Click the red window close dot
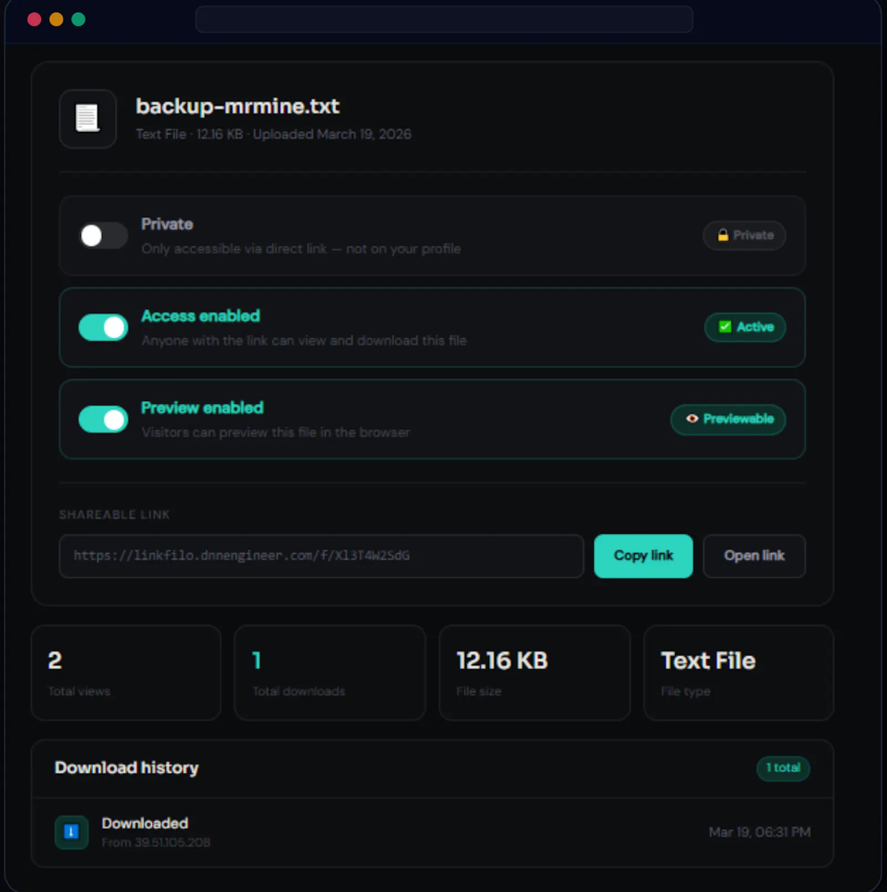Screen dimensions: 887x892 pos(34,19)
